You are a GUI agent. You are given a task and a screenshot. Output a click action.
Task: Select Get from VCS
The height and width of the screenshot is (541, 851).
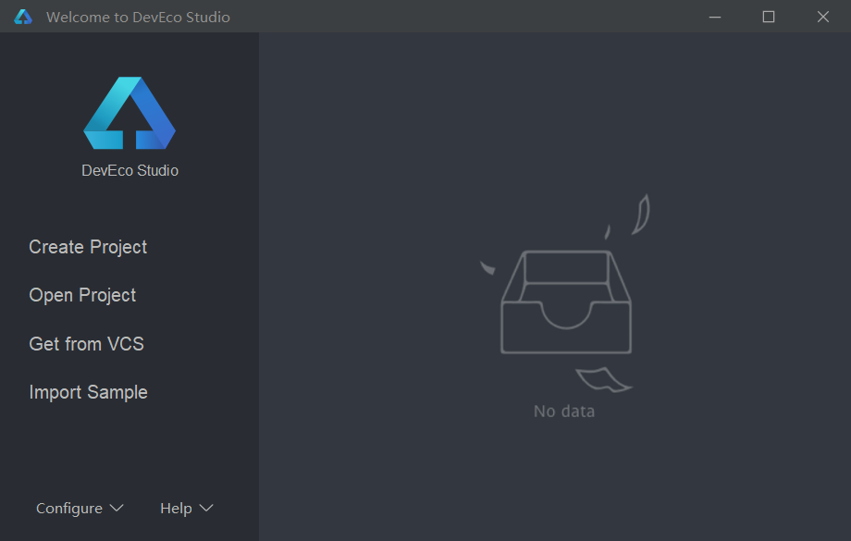86,344
